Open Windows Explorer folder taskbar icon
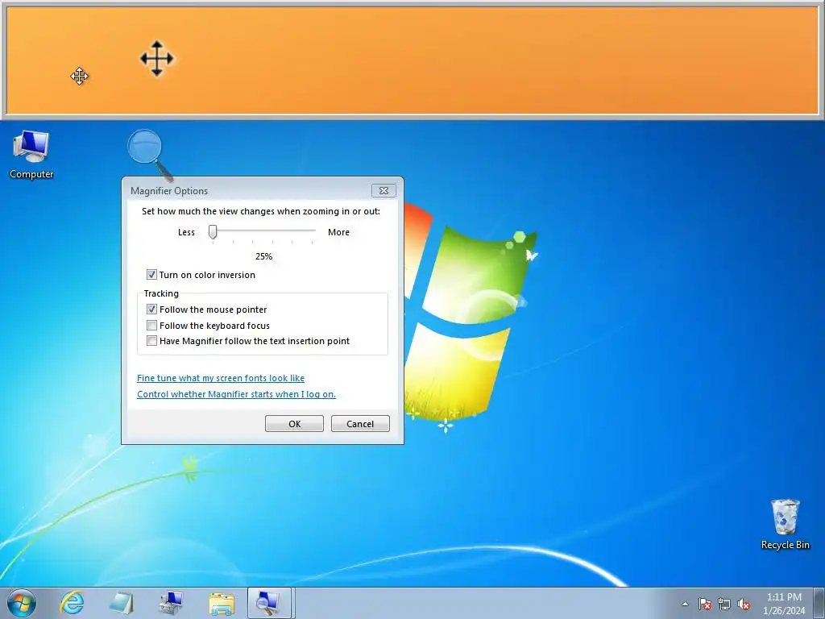Image resolution: width=825 pixels, height=619 pixels. [222, 603]
